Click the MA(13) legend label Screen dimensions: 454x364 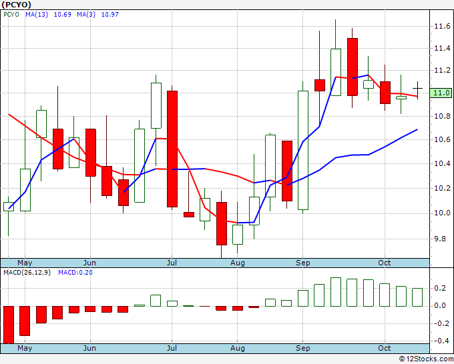click(x=37, y=15)
